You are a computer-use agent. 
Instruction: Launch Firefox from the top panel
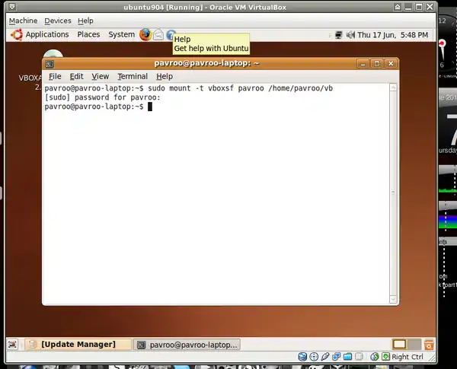tap(145, 34)
